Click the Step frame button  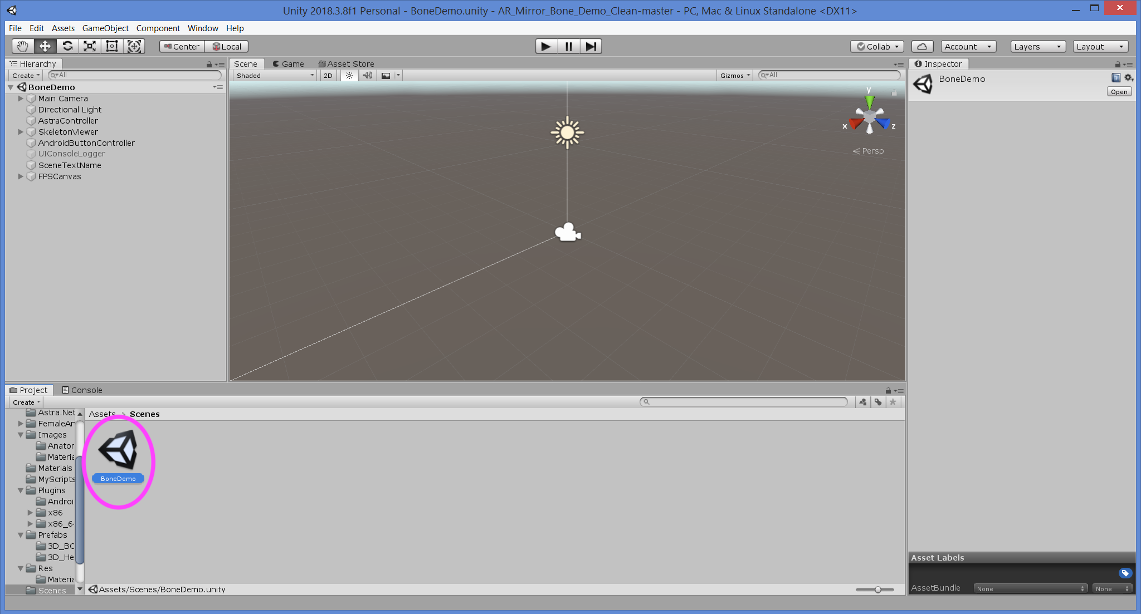click(x=591, y=46)
